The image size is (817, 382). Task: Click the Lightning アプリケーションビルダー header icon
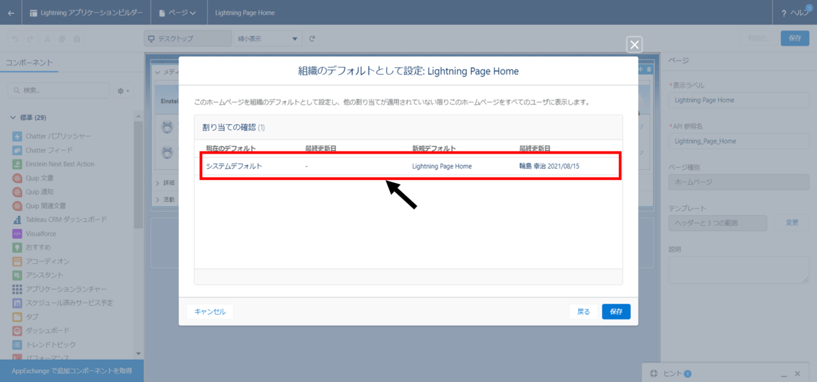[x=33, y=12]
